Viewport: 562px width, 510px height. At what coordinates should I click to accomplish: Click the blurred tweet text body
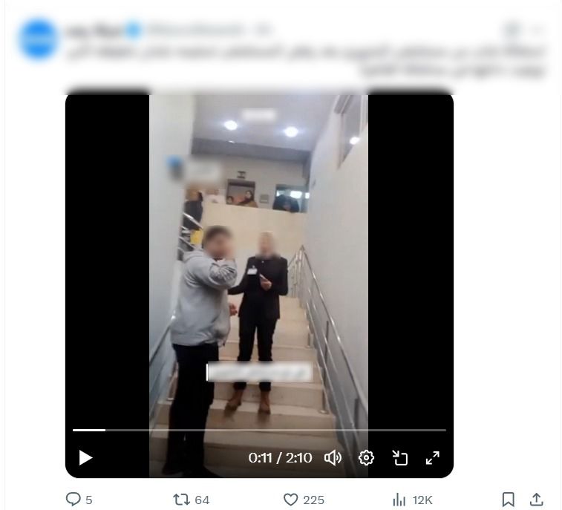306,60
